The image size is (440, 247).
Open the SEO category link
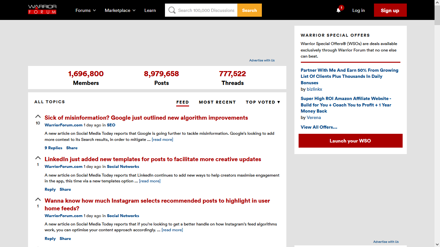tap(111, 125)
